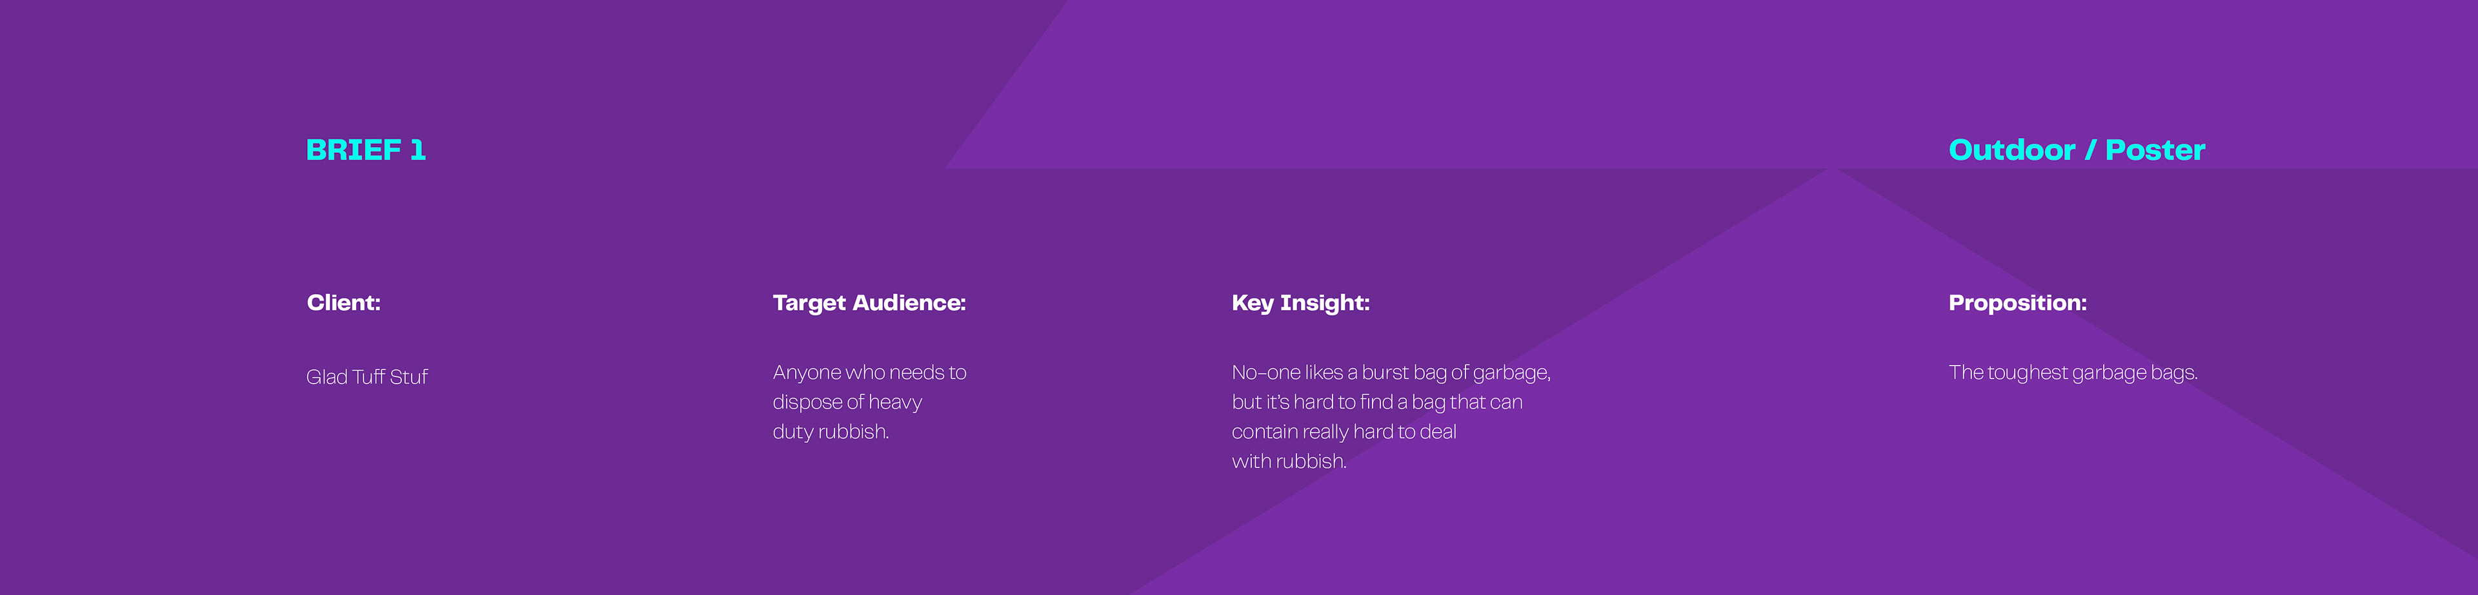
Task: Click 'The toughest garbage bags.' text
Action: [2073, 373]
